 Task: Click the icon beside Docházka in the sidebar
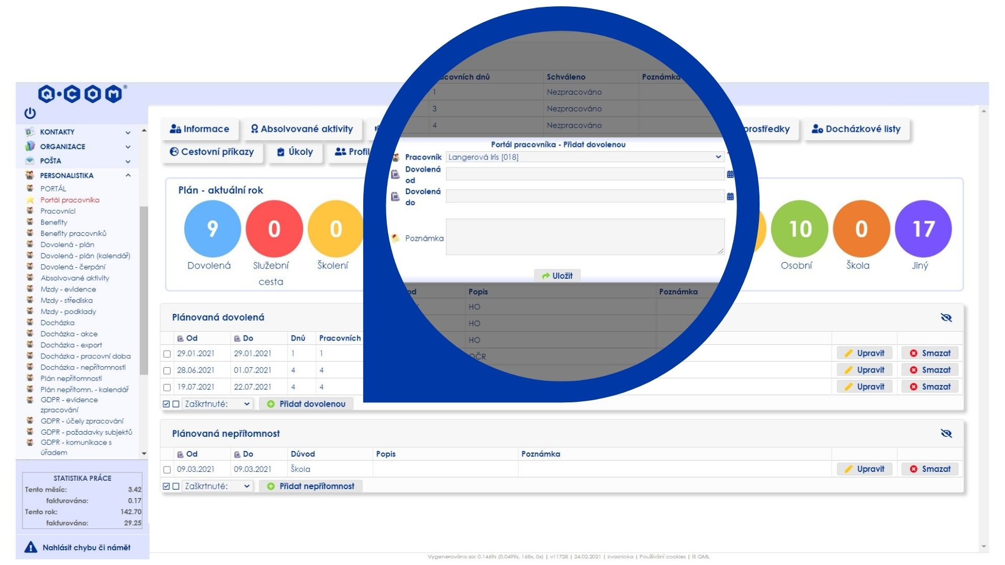[x=30, y=322]
